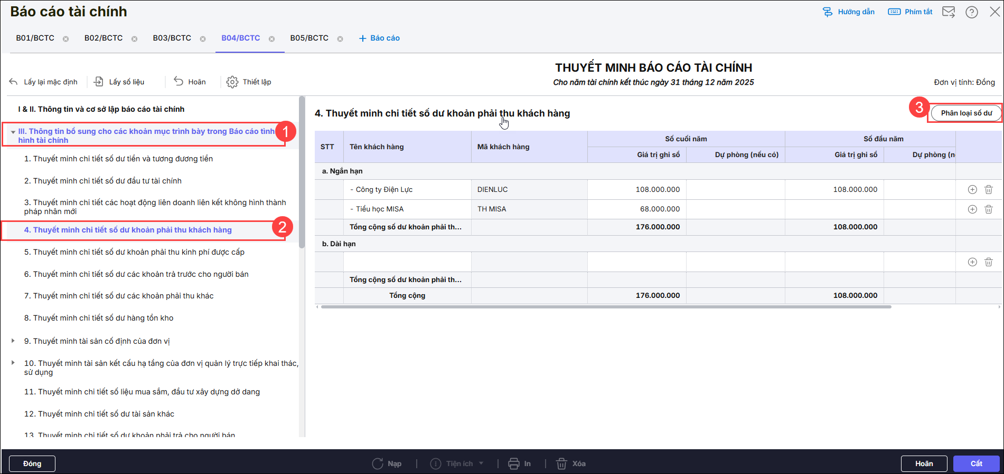
Task: Open the B05/BCTC tab
Action: [x=309, y=38]
